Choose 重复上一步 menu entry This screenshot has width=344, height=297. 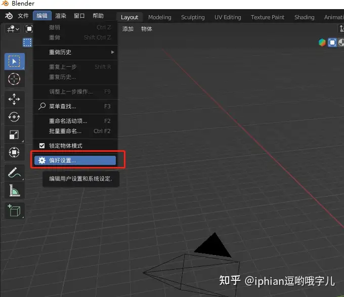pos(75,67)
